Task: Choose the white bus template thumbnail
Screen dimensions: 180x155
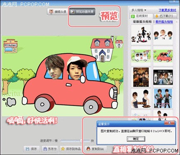Action: [141, 56]
